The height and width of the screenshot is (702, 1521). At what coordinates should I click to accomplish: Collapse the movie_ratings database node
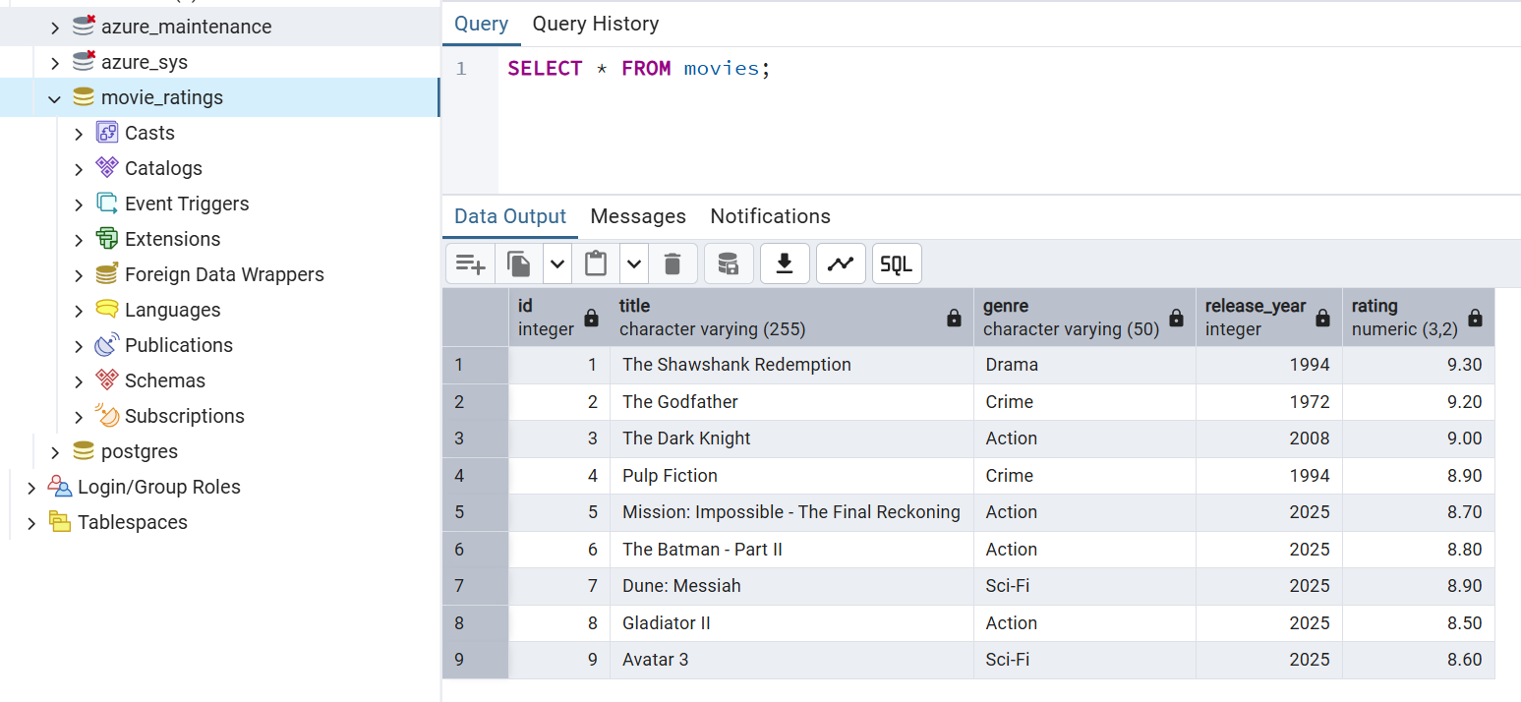pyautogui.click(x=54, y=96)
